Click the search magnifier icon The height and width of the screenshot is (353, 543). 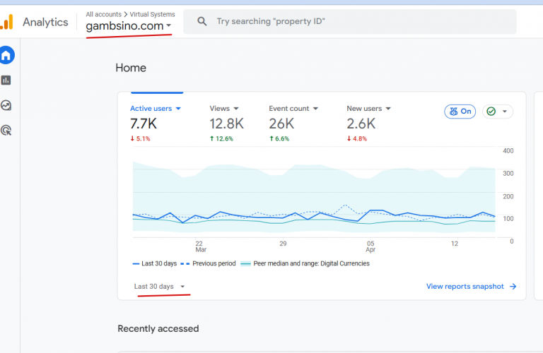pyautogui.click(x=202, y=22)
